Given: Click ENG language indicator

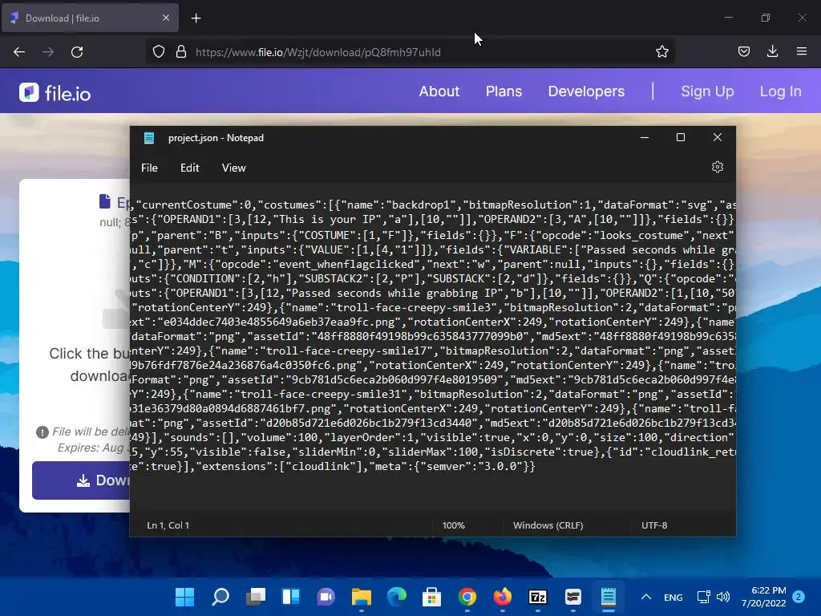Looking at the screenshot, I should [673, 597].
